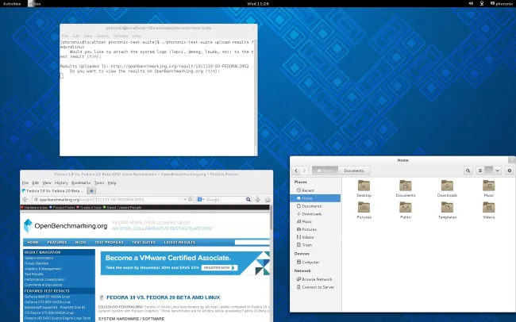Click HOME in OpenBenchmarking nav bar
516x322 pixels.
point(33,242)
